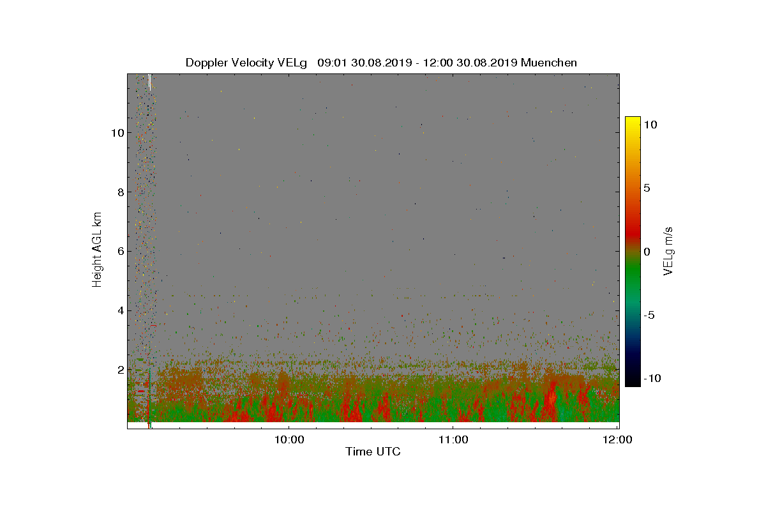Click the "Time UTC" axis label

(373, 452)
